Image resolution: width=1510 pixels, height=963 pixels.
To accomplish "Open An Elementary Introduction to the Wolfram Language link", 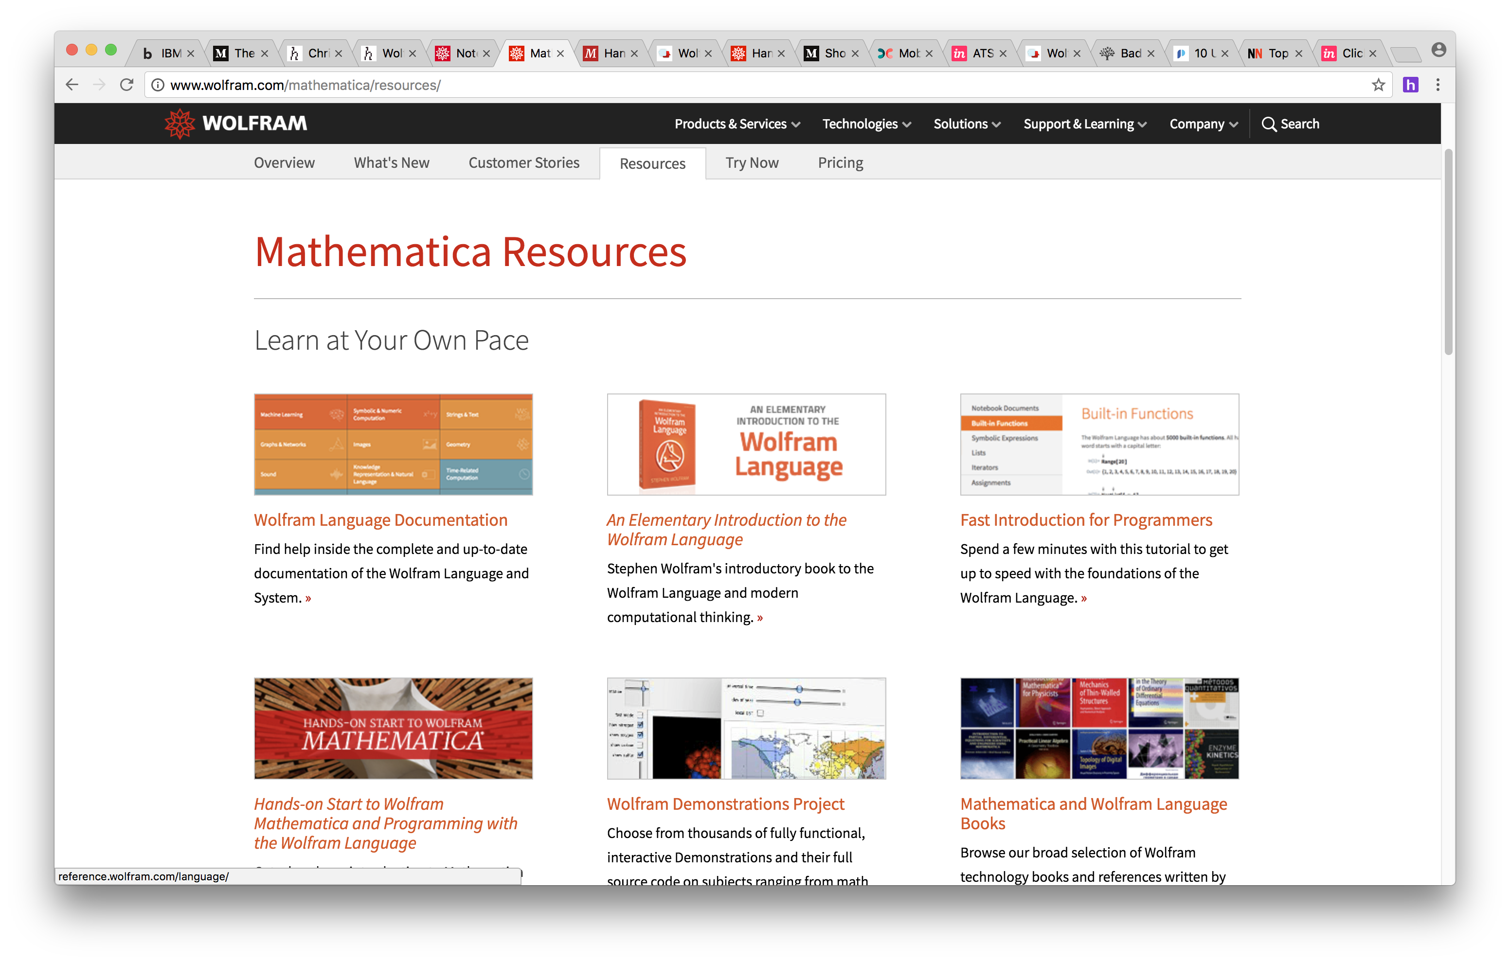I will [x=727, y=529].
